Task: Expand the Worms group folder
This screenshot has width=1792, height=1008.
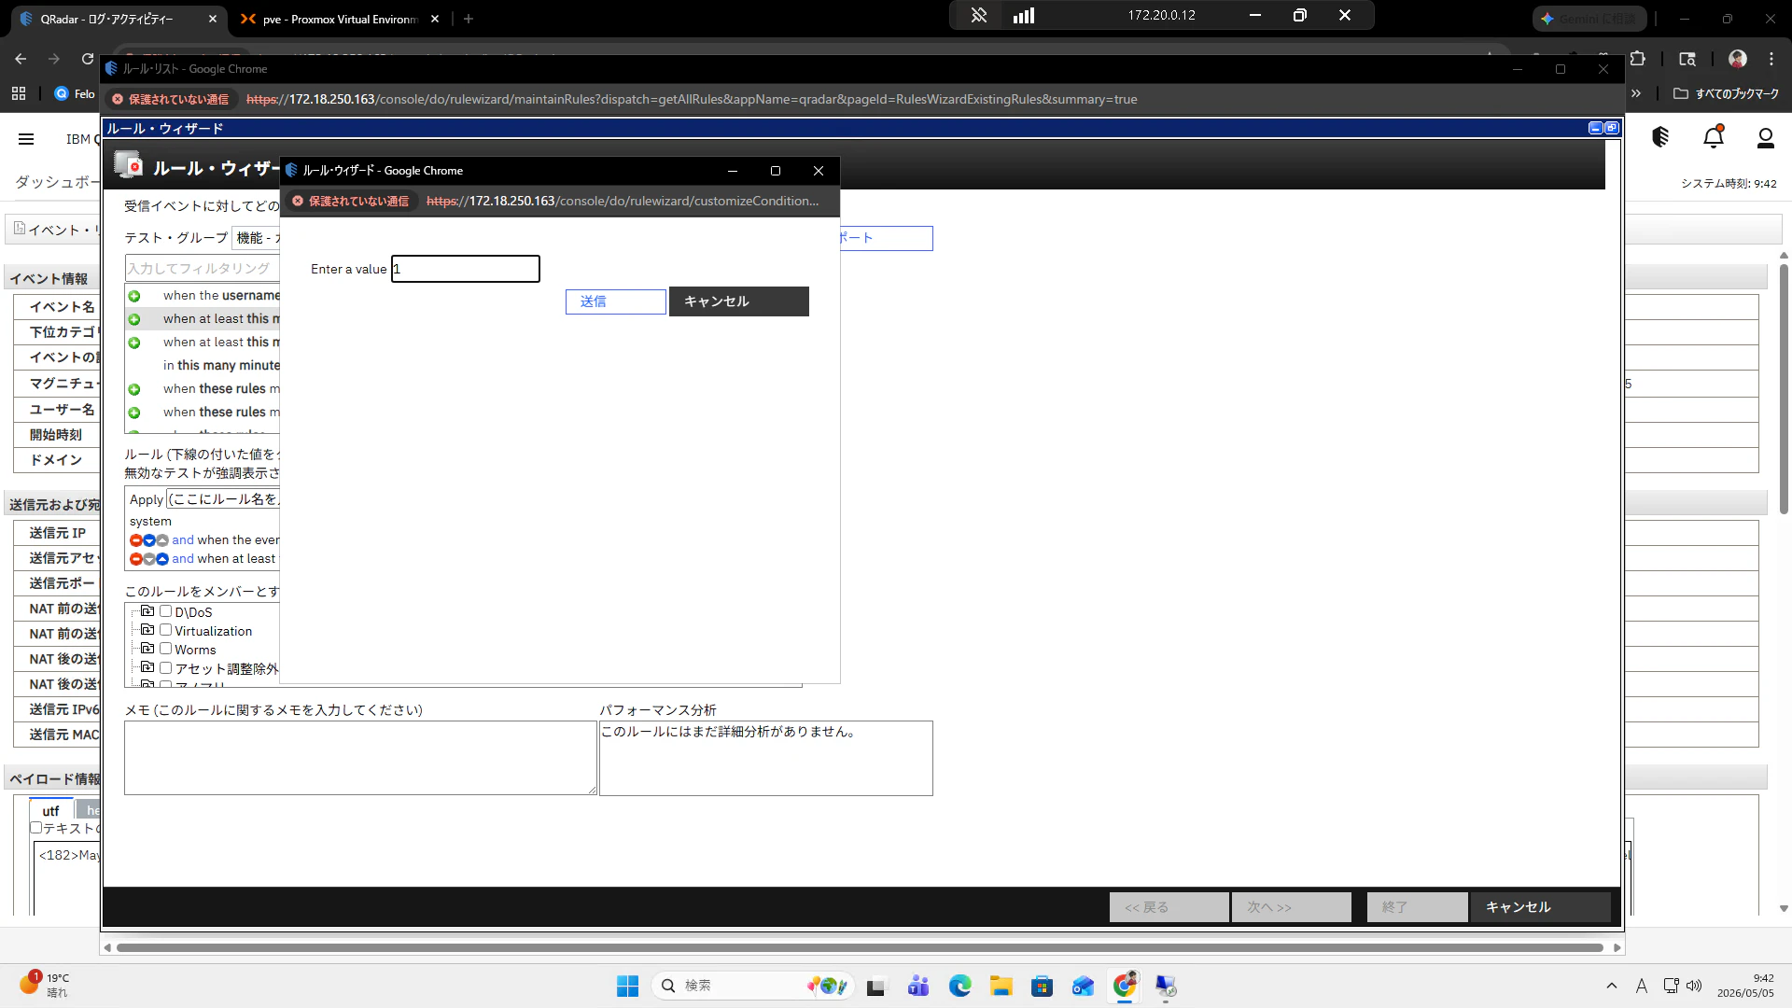Action: pyautogui.click(x=147, y=649)
